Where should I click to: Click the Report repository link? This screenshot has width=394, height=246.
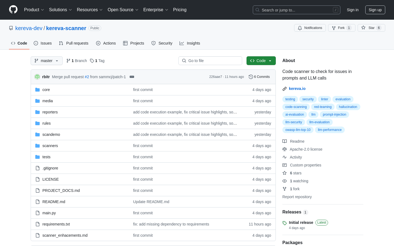pyautogui.click(x=297, y=197)
